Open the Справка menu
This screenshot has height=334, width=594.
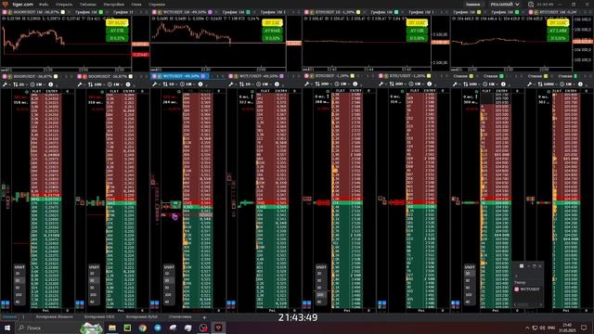pyautogui.click(x=157, y=5)
